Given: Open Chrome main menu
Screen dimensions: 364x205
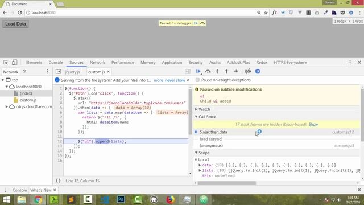Looking at the screenshot, I should click(x=359, y=13).
